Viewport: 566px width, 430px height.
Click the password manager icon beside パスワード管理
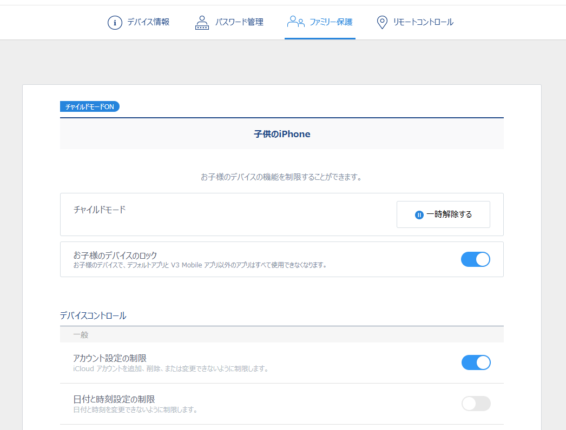click(202, 22)
